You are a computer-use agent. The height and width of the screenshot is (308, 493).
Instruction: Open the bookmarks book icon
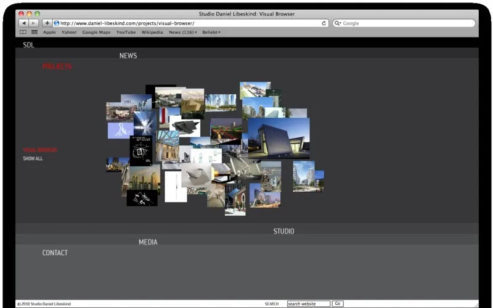[x=23, y=32]
